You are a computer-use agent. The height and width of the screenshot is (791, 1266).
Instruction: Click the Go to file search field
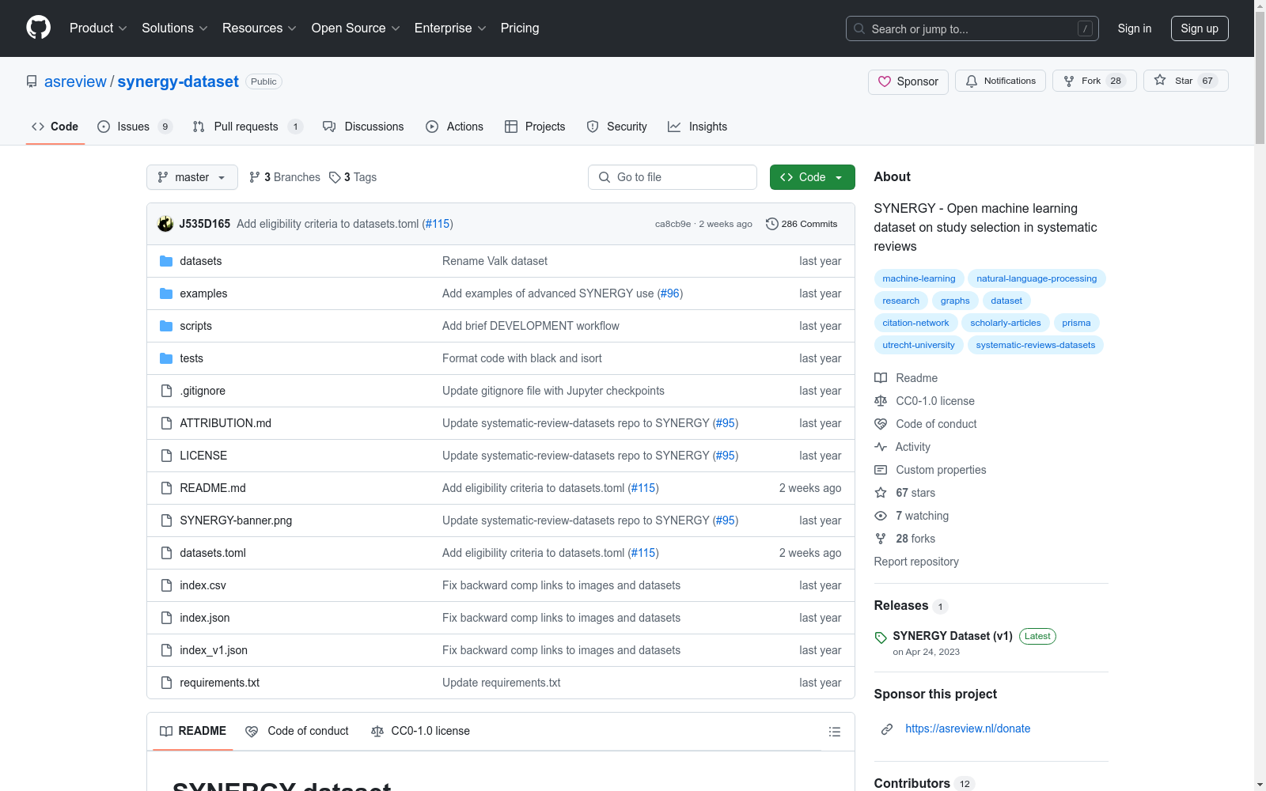(673, 177)
